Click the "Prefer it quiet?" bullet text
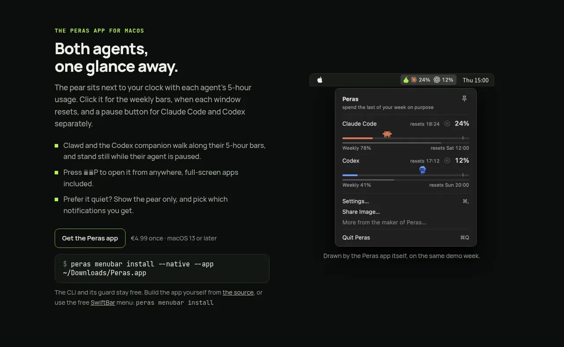The image size is (564, 347). point(145,205)
